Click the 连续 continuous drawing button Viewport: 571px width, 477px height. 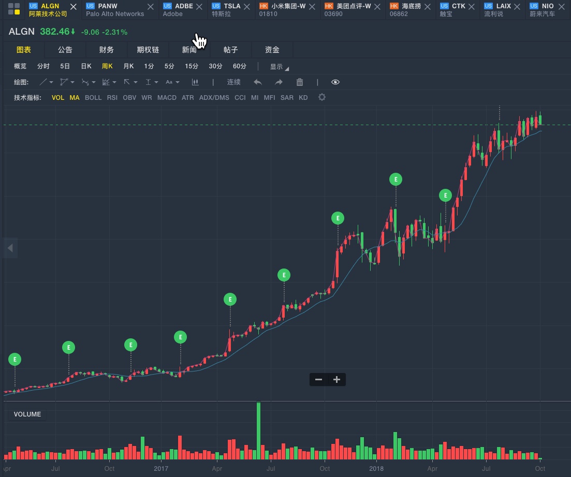tap(234, 82)
